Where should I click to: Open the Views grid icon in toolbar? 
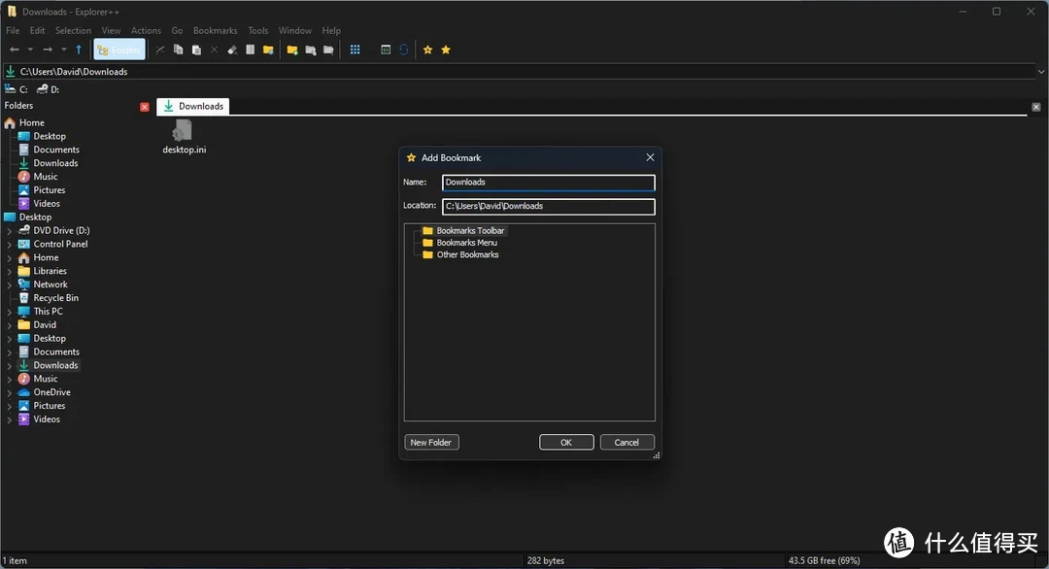click(355, 50)
